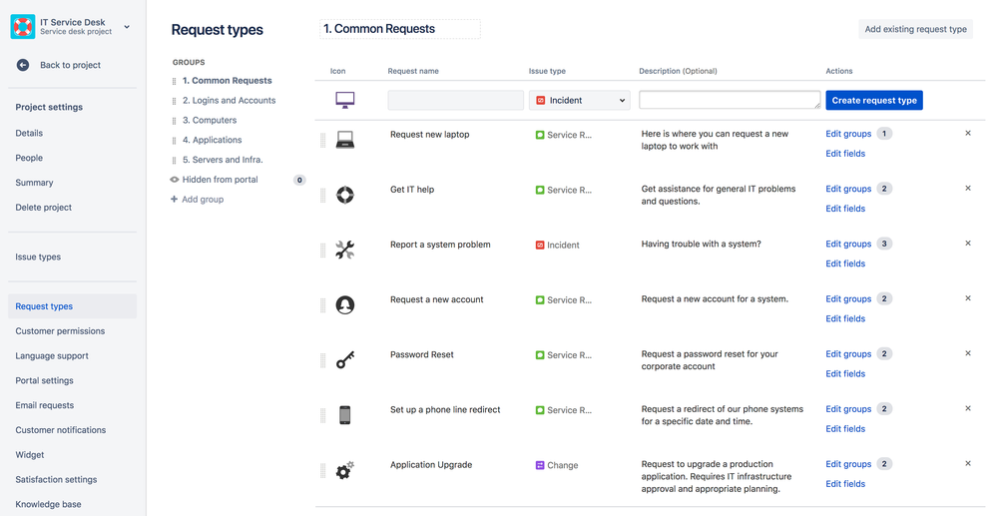Click the drag handle beside 2. Logins and Accounts

[174, 101]
